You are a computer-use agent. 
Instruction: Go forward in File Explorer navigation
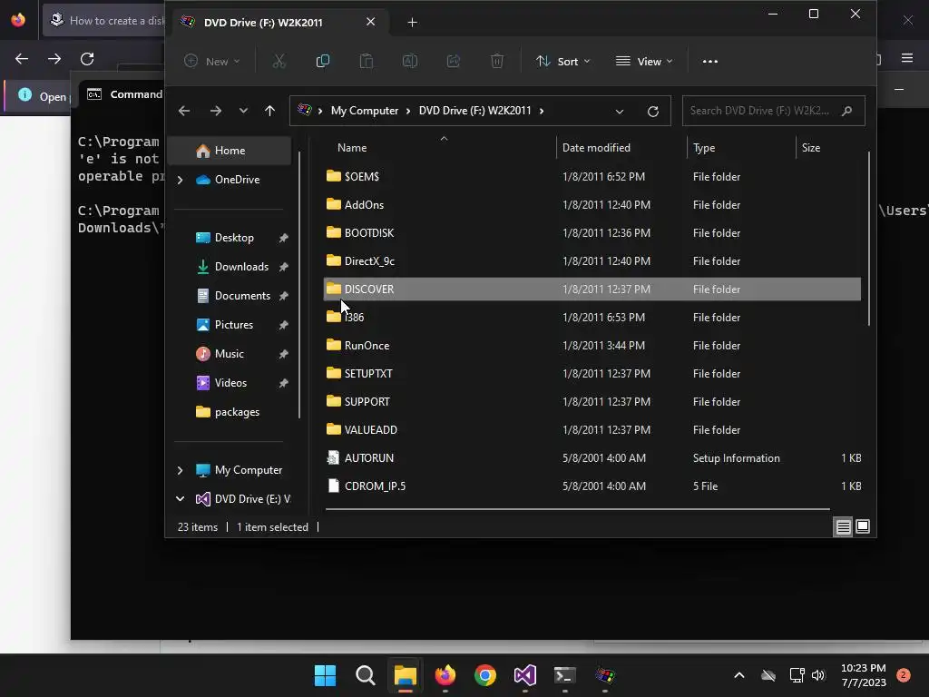click(216, 111)
